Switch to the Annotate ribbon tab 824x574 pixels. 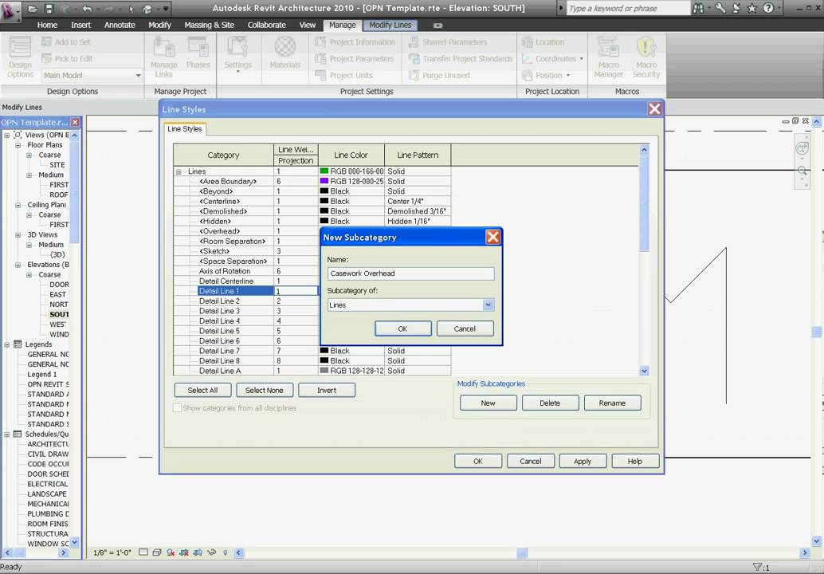(x=120, y=25)
